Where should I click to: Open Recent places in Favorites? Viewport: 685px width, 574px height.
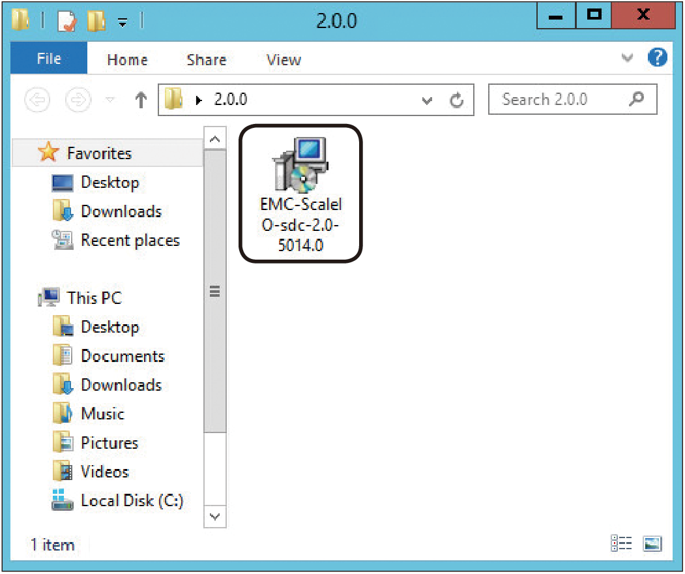point(130,240)
